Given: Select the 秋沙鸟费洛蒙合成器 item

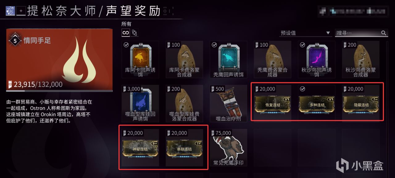Looking at the screenshot, I should tap(361, 60).
